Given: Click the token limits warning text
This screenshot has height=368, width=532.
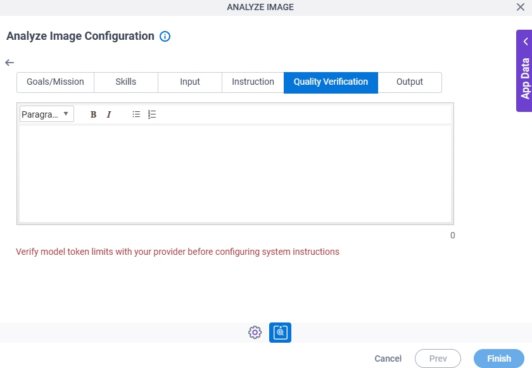Looking at the screenshot, I should pos(177,252).
